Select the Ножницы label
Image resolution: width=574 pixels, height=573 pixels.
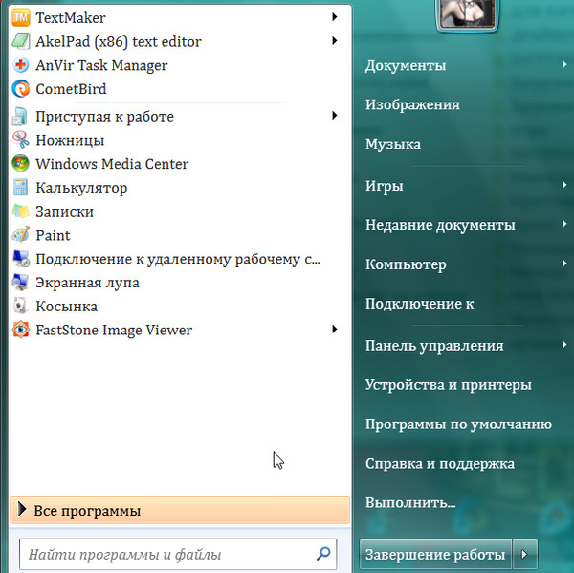tap(70, 141)
